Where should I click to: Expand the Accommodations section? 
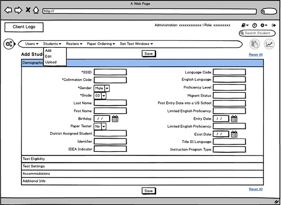click(x=143, y=174)
